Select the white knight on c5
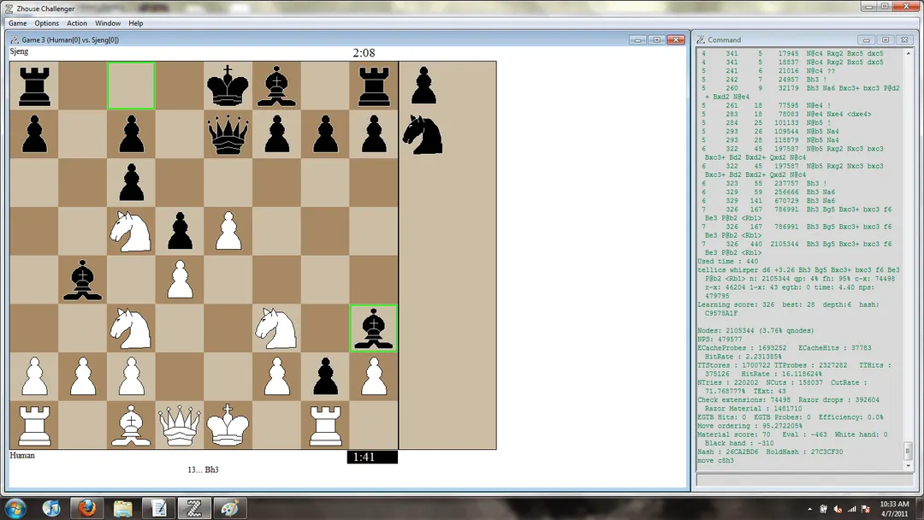This screenshot has width=924, height=520. click(131, 232)
